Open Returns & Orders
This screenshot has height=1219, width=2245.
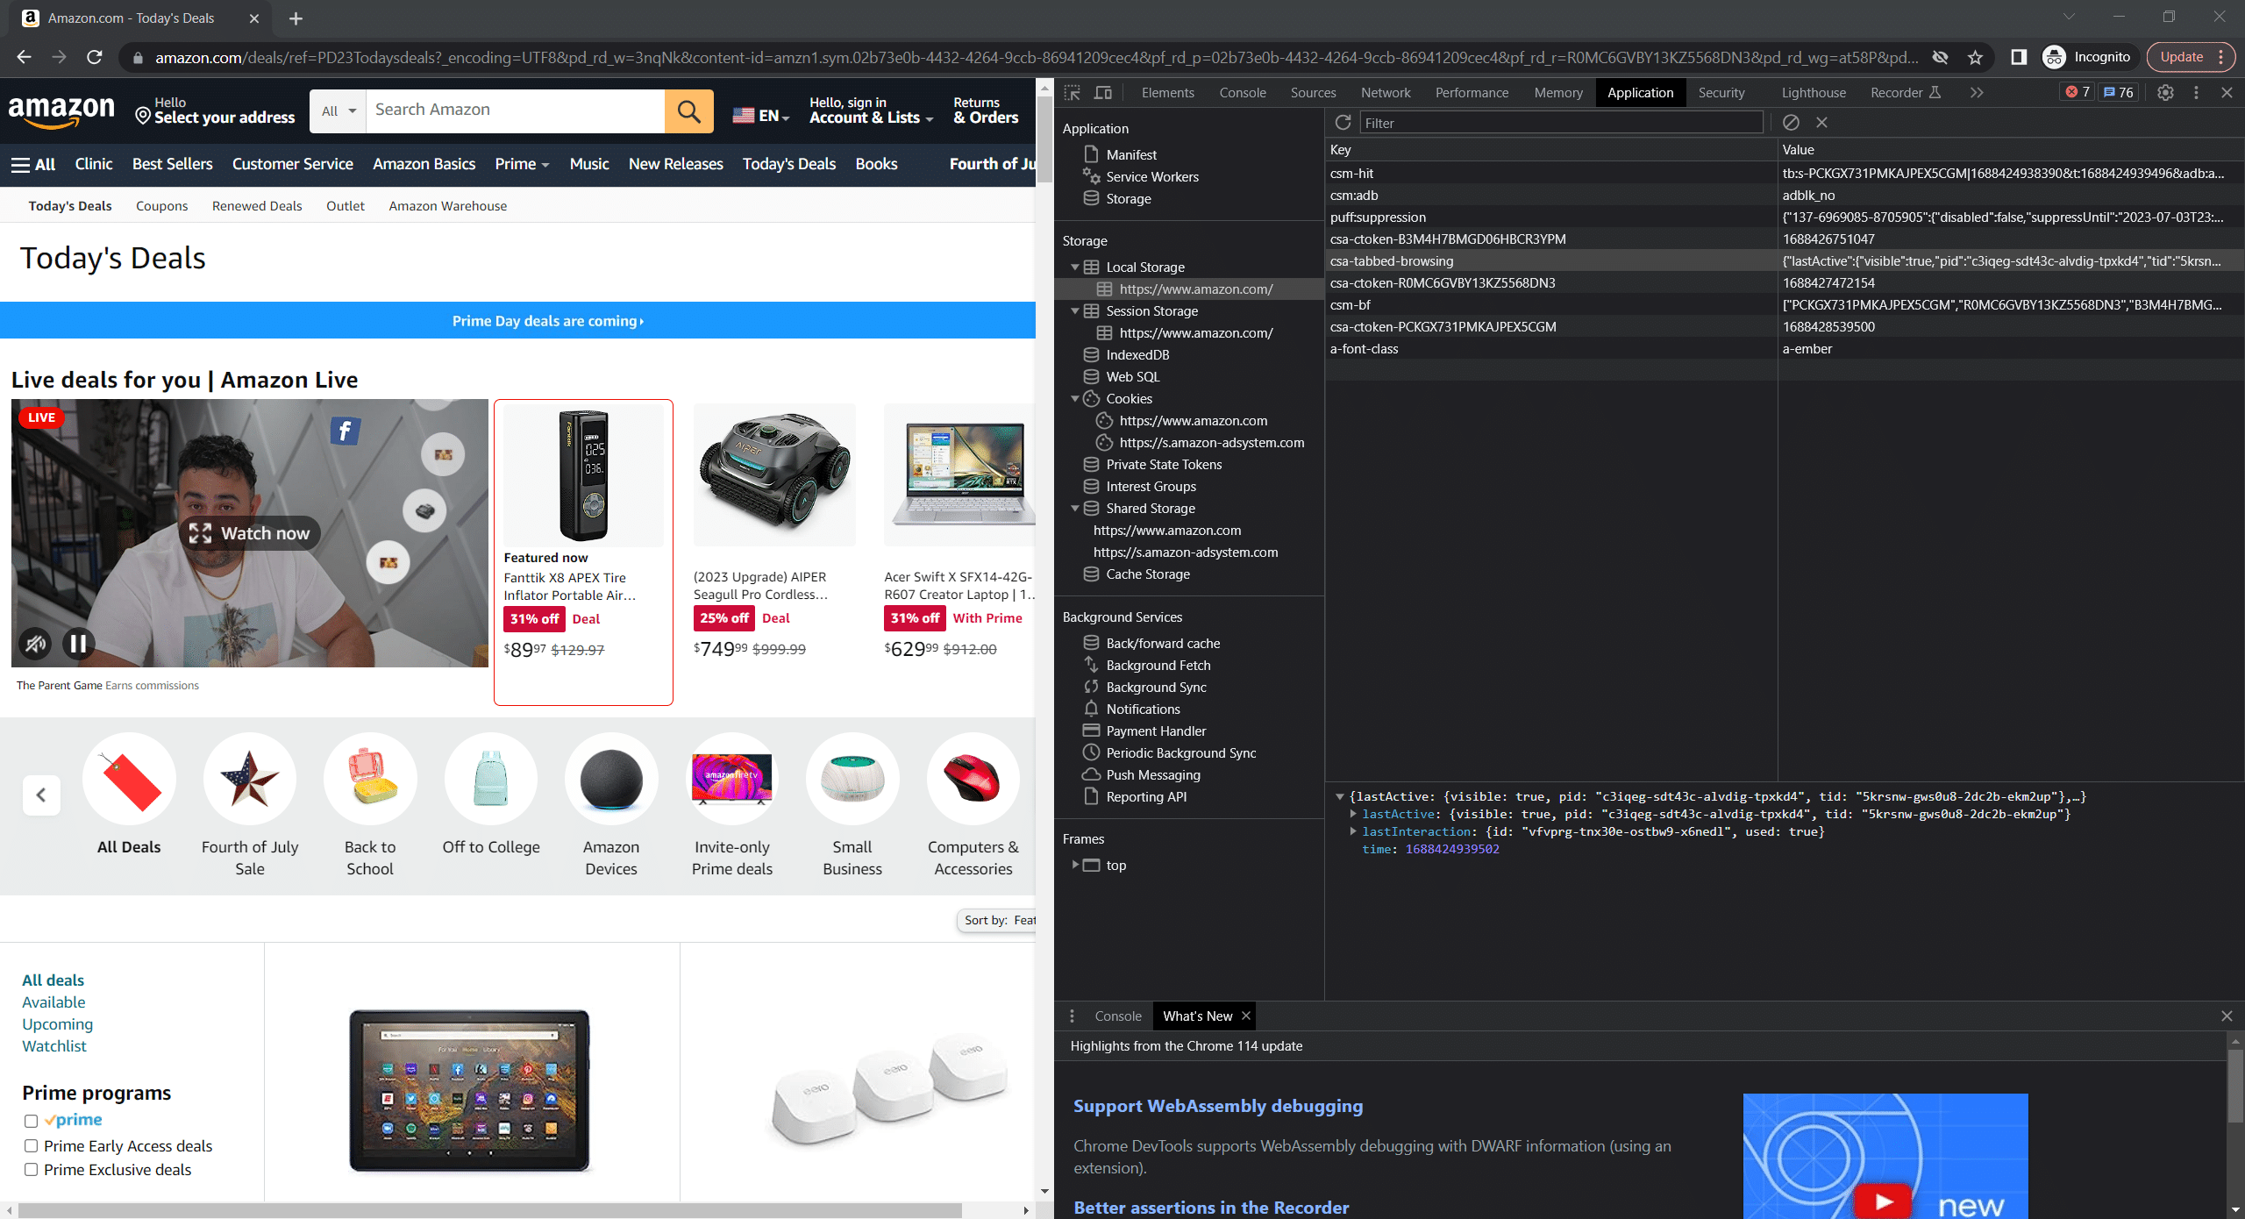pos(986,110)
